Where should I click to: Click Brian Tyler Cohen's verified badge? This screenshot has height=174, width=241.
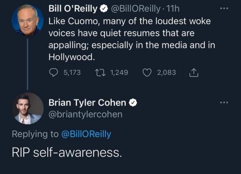(133, 103)
